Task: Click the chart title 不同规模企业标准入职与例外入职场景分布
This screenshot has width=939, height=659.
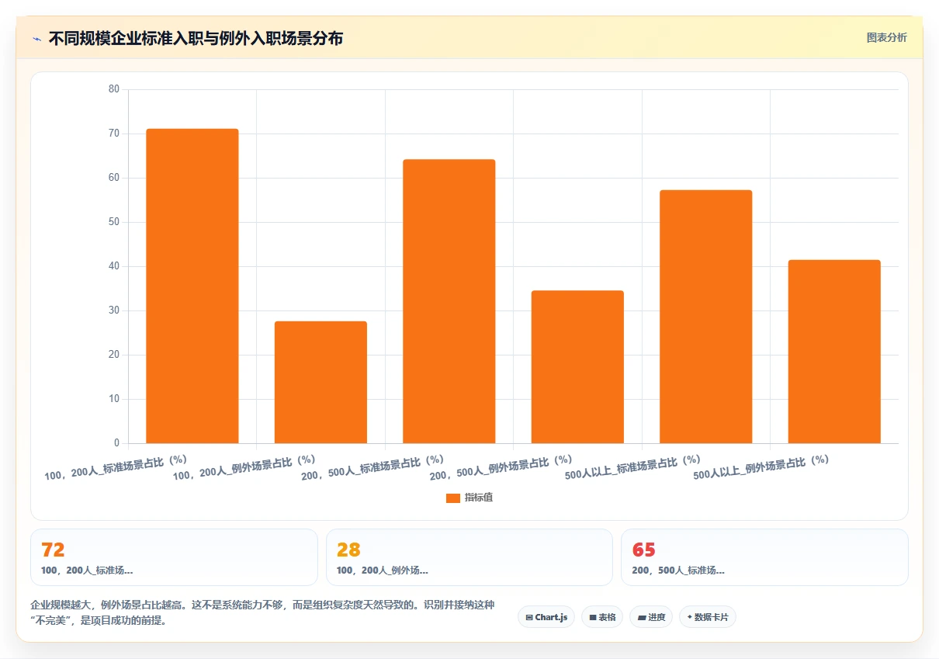Action: (x=196, y=38)
